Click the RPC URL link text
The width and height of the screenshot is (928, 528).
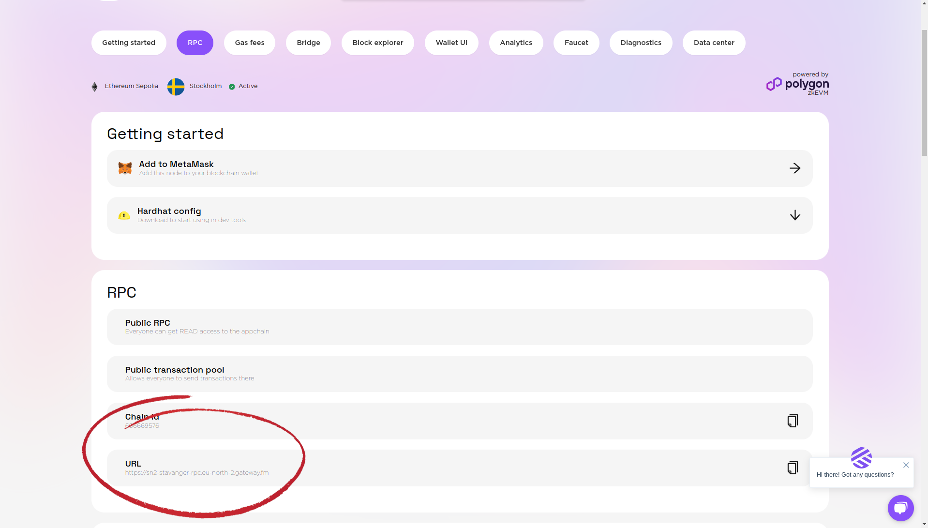(197, 473)
